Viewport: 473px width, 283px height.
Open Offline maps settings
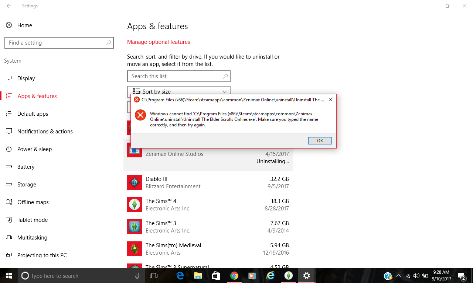pos(33,202)
